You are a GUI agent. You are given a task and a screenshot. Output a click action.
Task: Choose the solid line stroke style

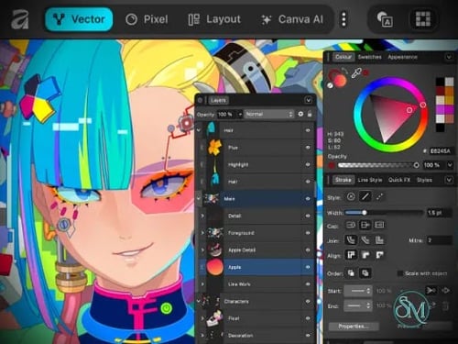(365, 196)
